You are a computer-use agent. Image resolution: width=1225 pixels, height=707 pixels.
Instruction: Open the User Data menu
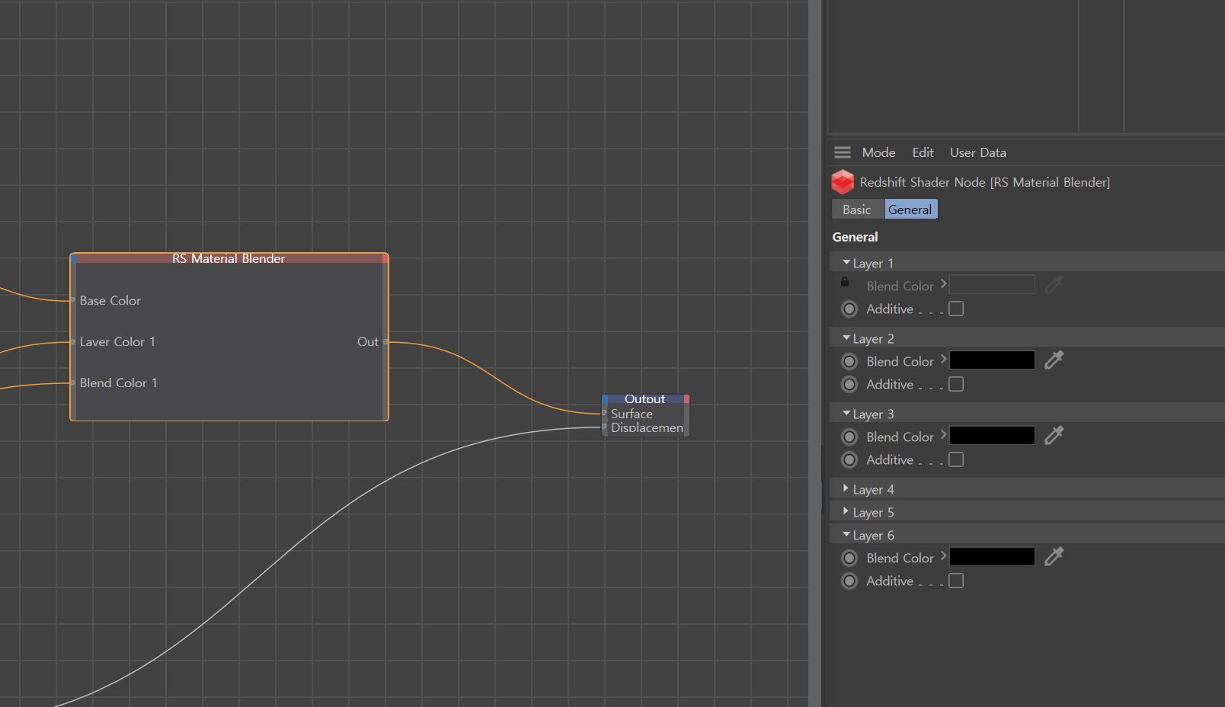[977, 152]
